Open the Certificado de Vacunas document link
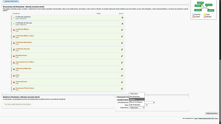Screen dimensions: 221x124 point(24,23)
